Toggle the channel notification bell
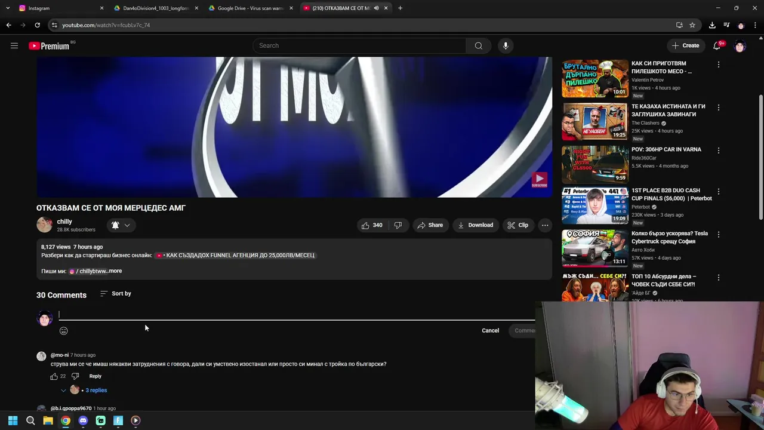 115,225
